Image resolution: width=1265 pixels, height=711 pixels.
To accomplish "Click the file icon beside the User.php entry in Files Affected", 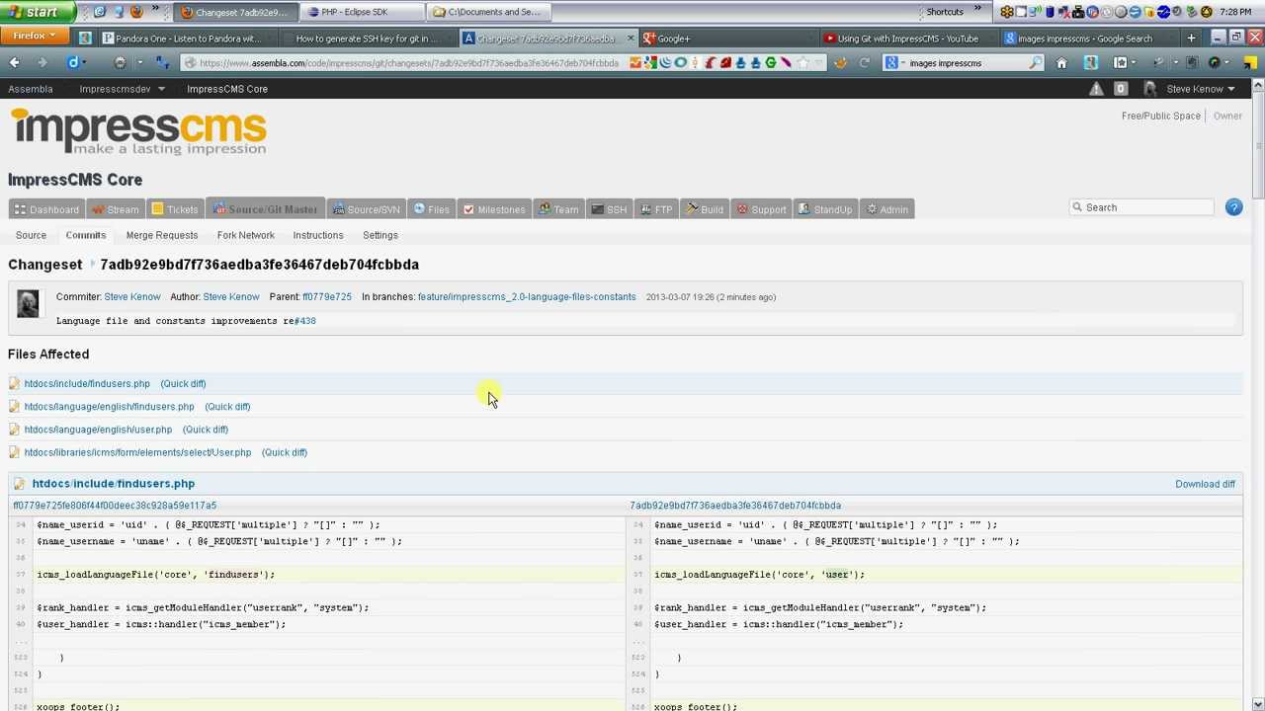I will point(14,452).
